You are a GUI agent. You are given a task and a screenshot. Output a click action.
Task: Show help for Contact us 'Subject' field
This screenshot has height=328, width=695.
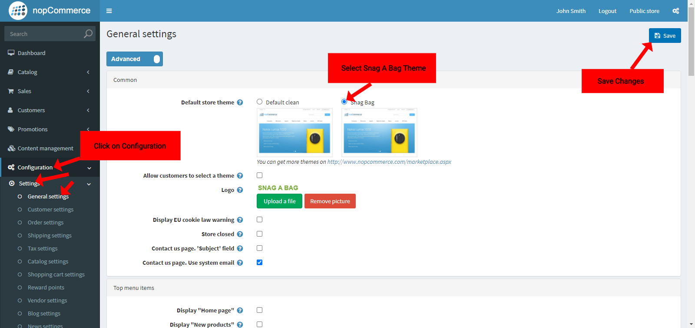click(x=240, y=248)
